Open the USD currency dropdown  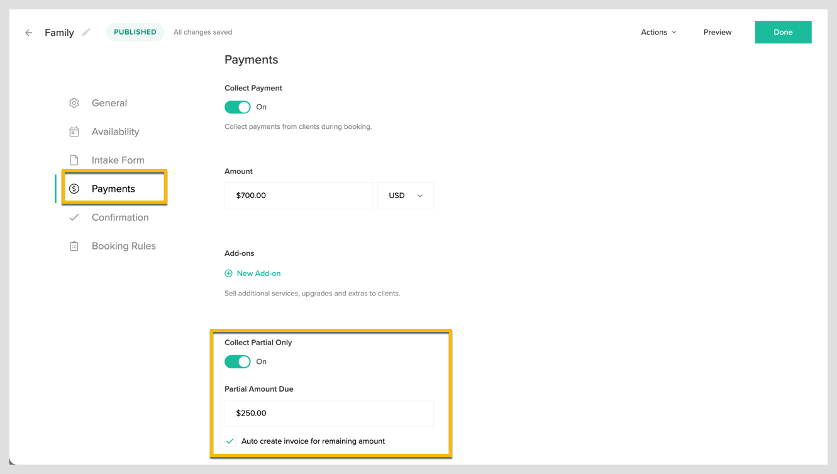406,196
